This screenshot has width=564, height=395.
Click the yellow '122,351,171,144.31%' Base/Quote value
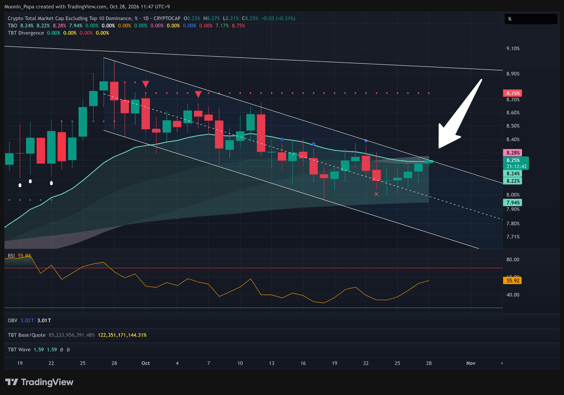(122, 335)
